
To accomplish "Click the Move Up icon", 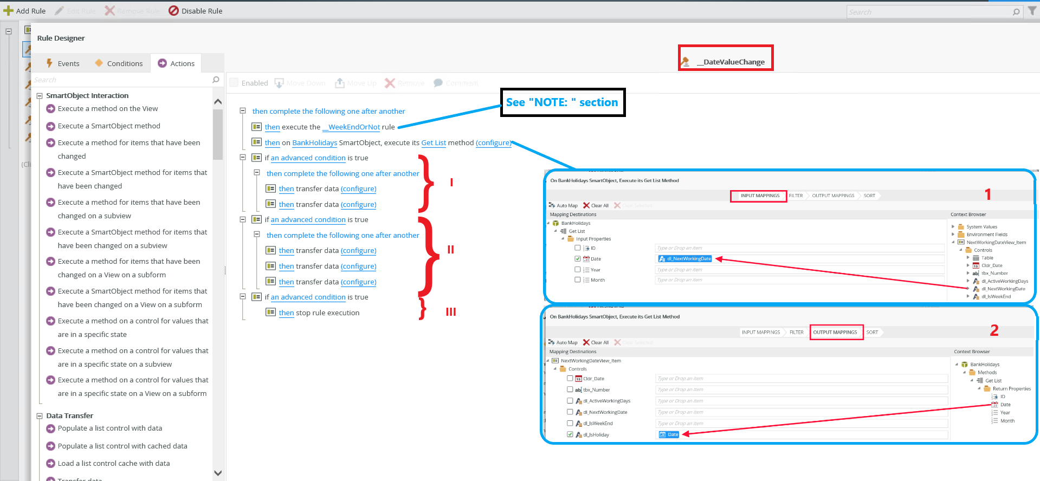I will 340,83.
